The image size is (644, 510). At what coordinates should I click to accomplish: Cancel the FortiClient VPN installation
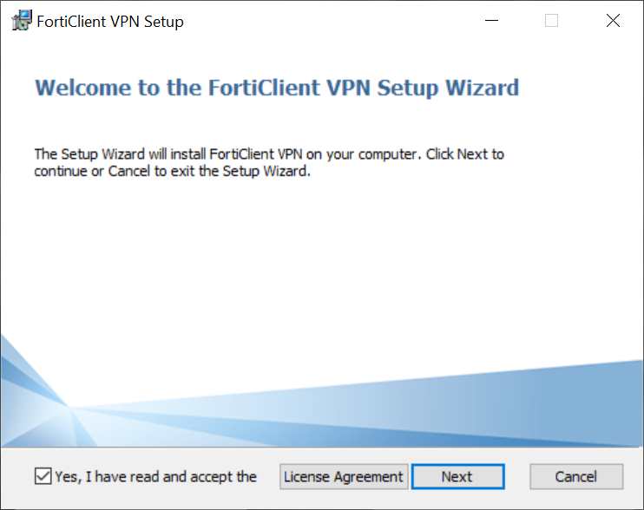[x=576, y=476]
